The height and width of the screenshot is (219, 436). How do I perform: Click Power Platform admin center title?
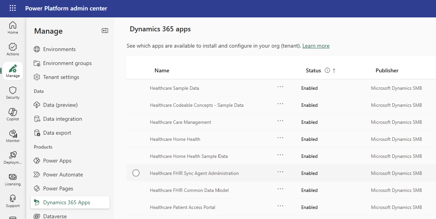[x=66, y=9]
